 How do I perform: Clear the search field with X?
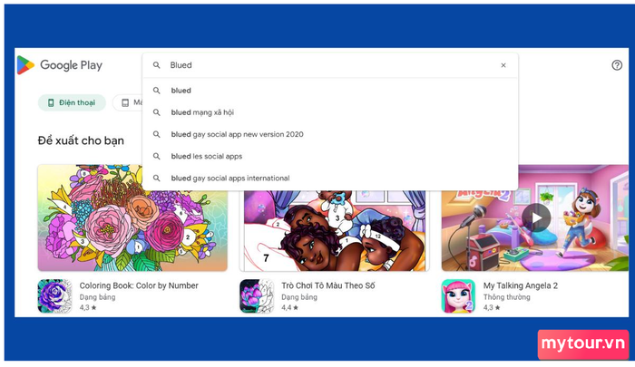point(503,65)
